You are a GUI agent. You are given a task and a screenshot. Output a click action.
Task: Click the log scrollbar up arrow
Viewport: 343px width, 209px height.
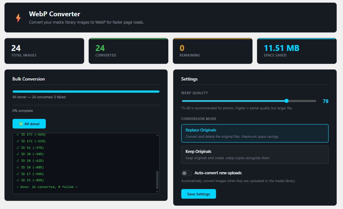157,135
